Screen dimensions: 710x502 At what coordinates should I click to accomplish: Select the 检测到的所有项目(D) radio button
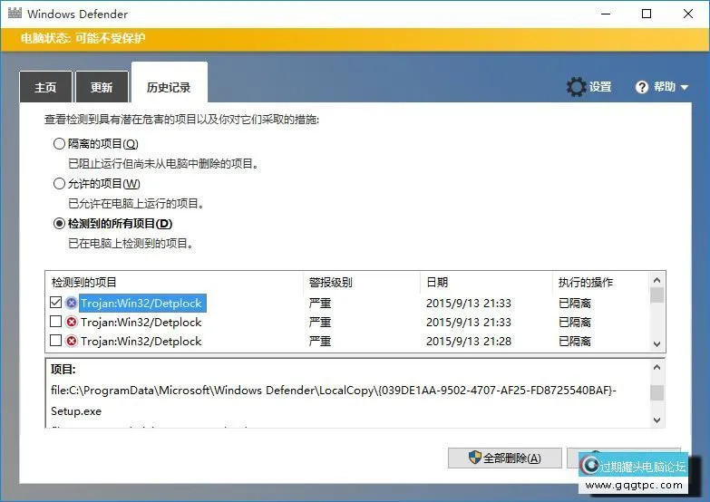coord(59,223)
